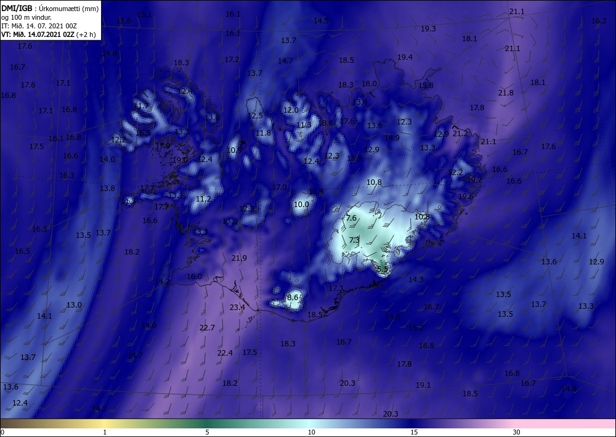Click the 23.4 value on map
616x437 pixels.
click(x=237, y=308)
